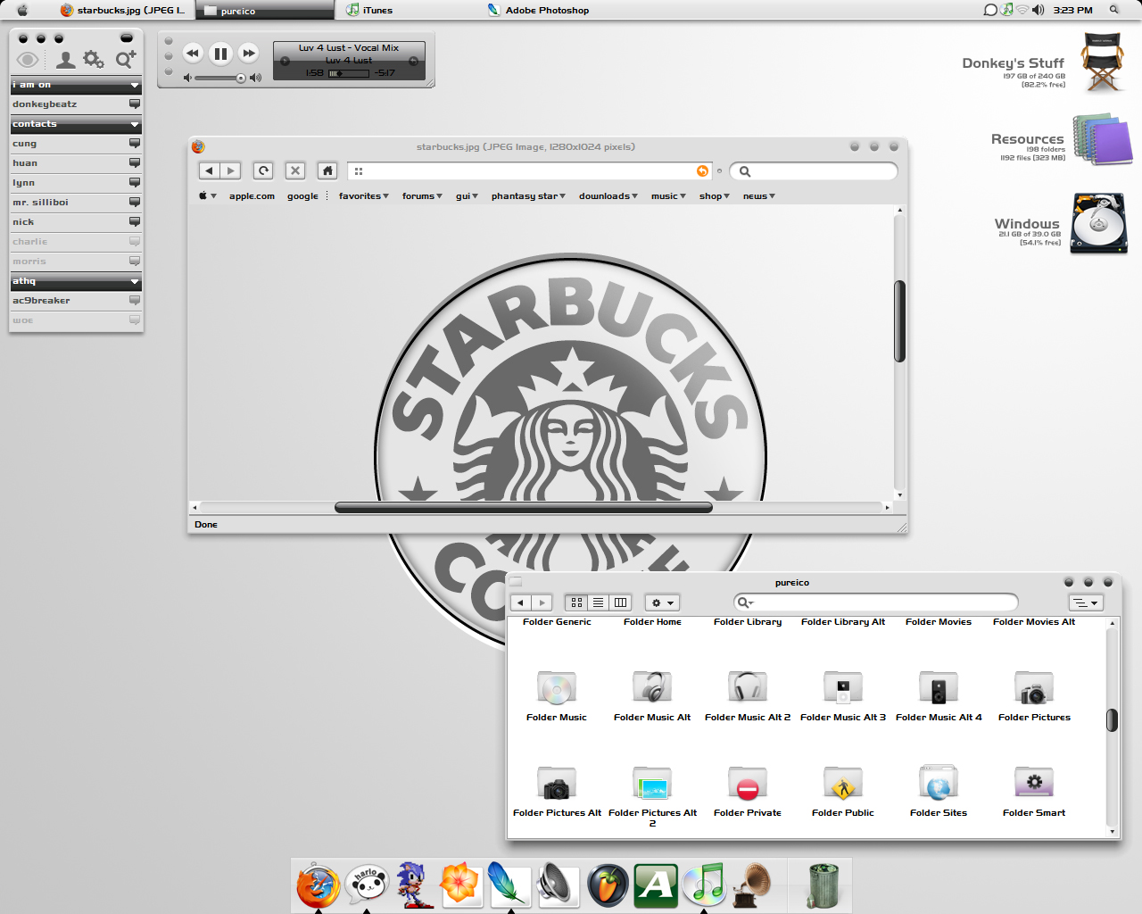1142x914 pixels.
Task: Select Folder Private icon
Action: pos(748,783)
